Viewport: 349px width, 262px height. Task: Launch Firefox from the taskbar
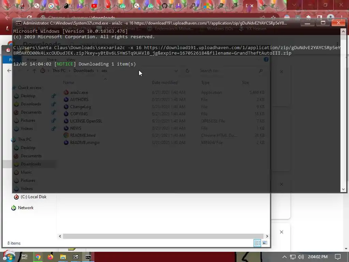[50, 257]
